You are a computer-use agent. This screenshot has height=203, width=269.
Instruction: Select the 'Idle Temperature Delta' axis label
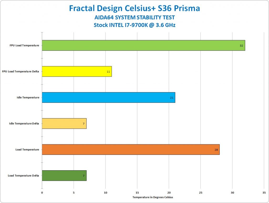(x=24, y=123)
